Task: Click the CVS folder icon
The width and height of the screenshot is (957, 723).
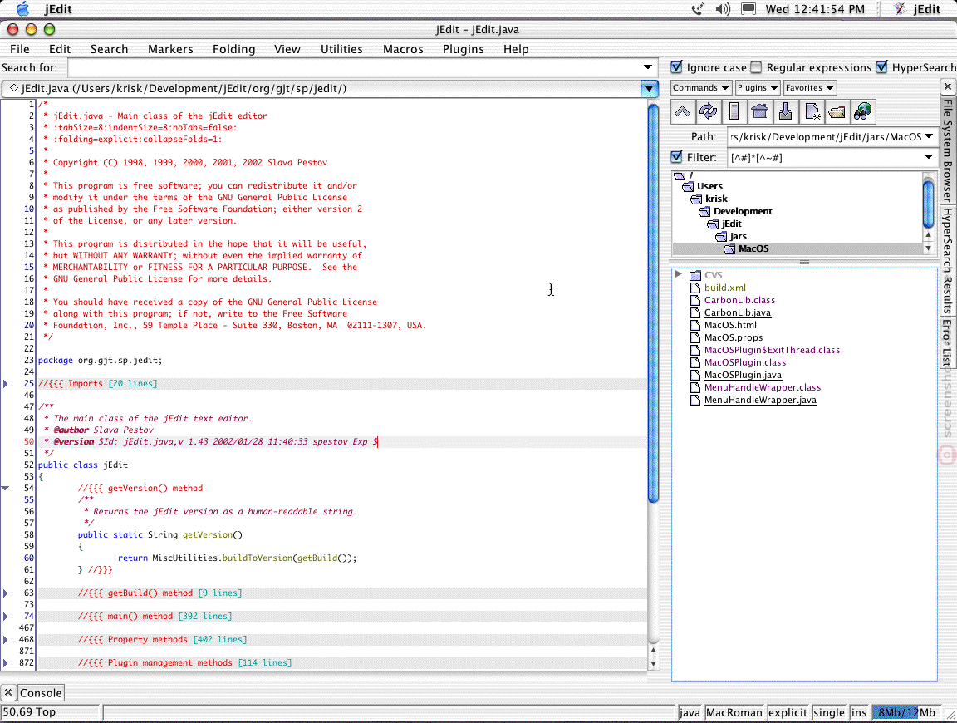Action: pos(695,275)
